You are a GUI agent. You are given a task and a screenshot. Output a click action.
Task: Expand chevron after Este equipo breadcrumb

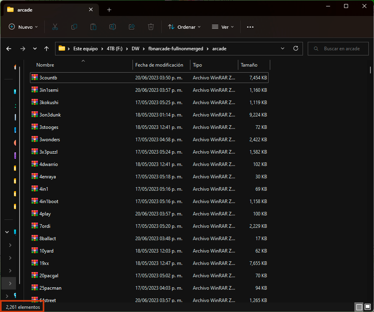pos(102,49)
